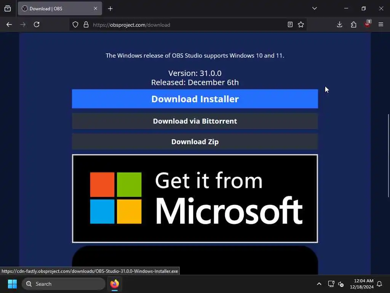390x293 pixels.
Task: Open muted volume tray icon
Action: 341,284
